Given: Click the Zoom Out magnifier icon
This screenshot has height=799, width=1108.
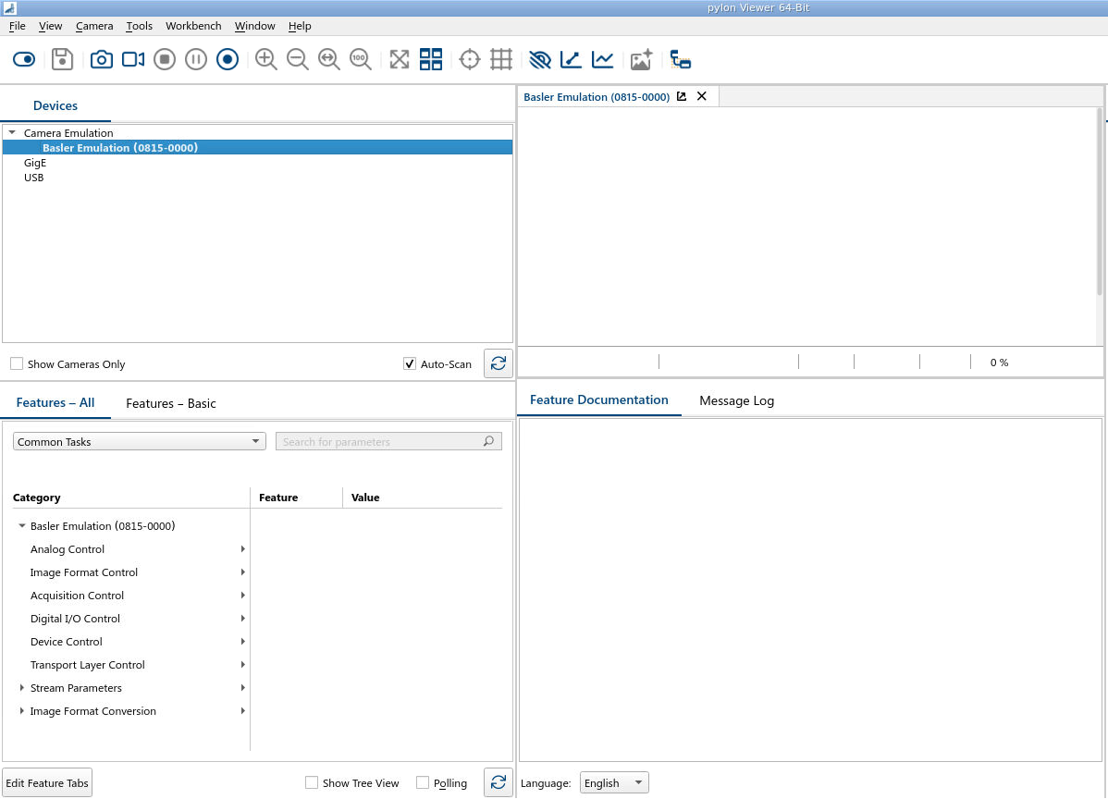Looking at the screenshot, I should click(298, 59).
